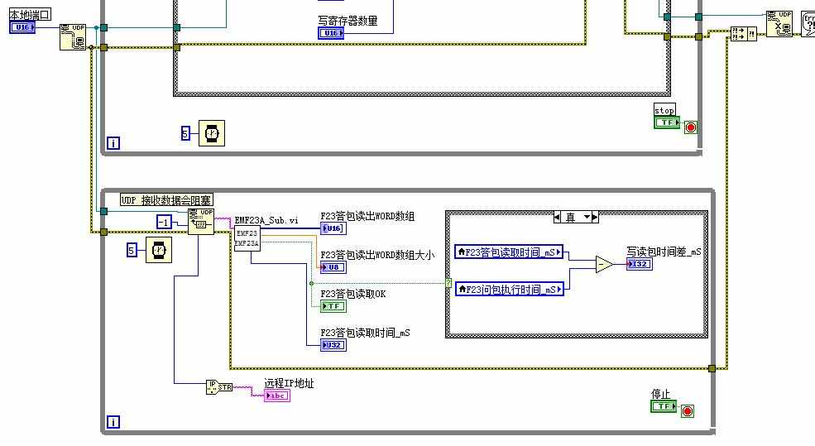
Task: Select the F23答包读出WORD数组 U16 indicator
Action: coord(333,228)
